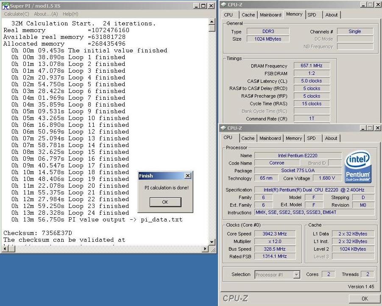Image resolution: width=382 pixels, height=306 pixels.
Task: Select Memory tab in upper CPU-Z window
Action: pyautogui.click(x=294, y=14)
